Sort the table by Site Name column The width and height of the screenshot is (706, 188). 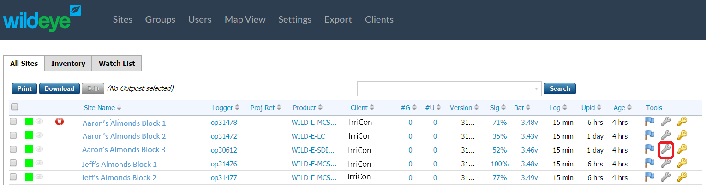(x=102, y=108)
